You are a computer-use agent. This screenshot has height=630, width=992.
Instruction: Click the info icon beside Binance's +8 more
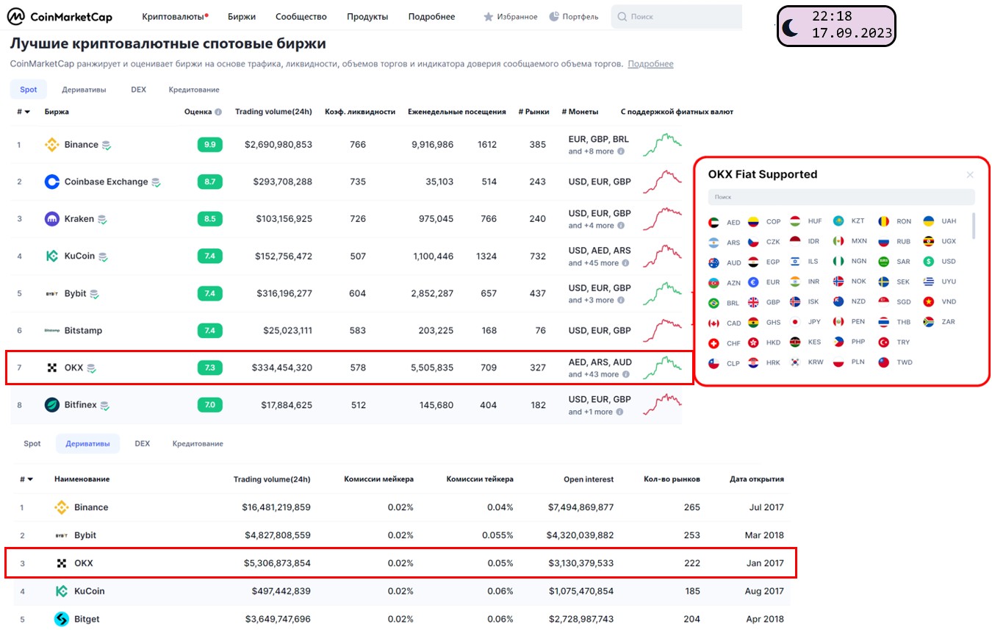pyautogui.click(x=621, y=151)
